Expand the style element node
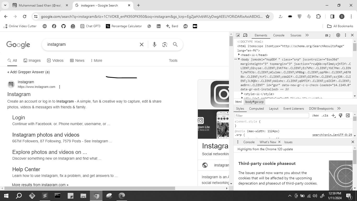 pos(242,94)
